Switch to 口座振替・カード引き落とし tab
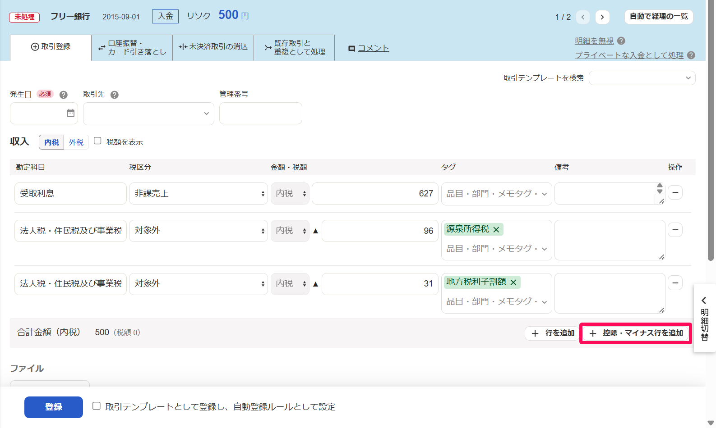716x428 pixels. [x=132, y=47]
